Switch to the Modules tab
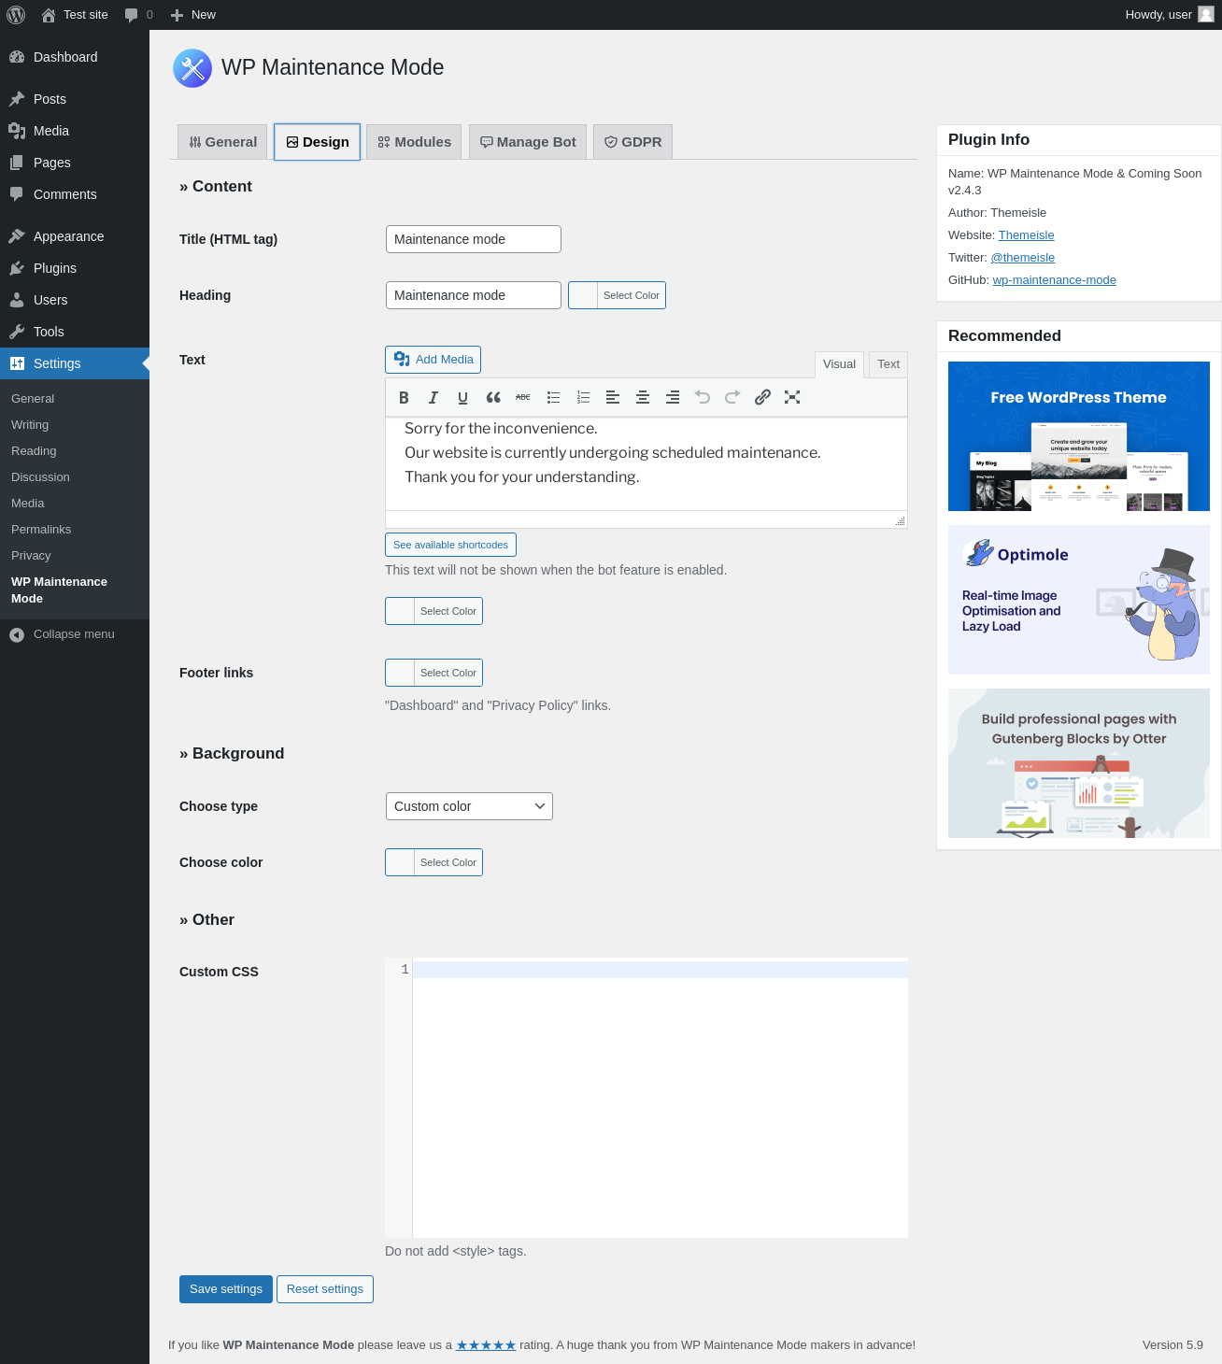1222x1364 pixels. tap(414, 142)
